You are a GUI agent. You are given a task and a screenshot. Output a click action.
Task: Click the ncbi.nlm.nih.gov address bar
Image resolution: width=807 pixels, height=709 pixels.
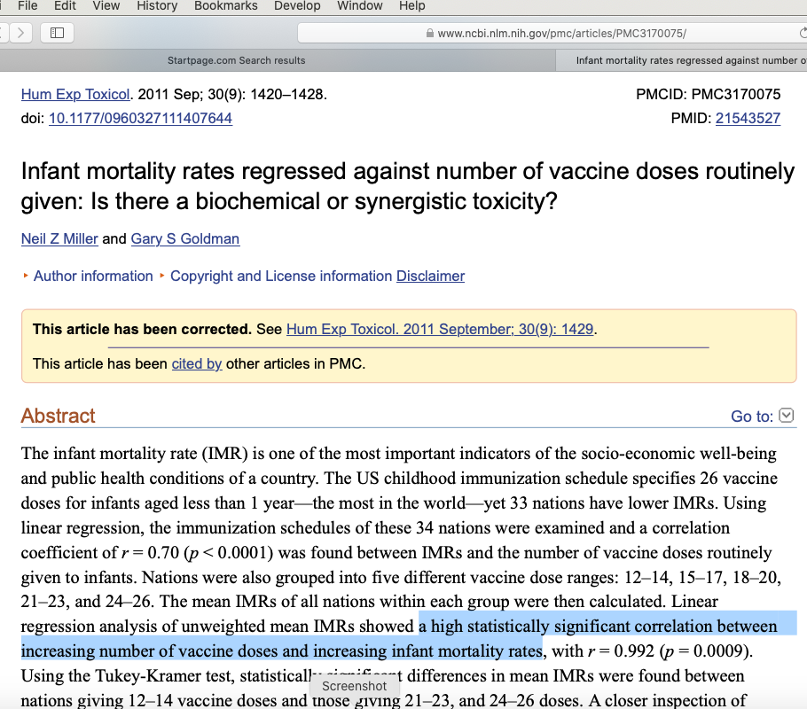click(552, 34)
